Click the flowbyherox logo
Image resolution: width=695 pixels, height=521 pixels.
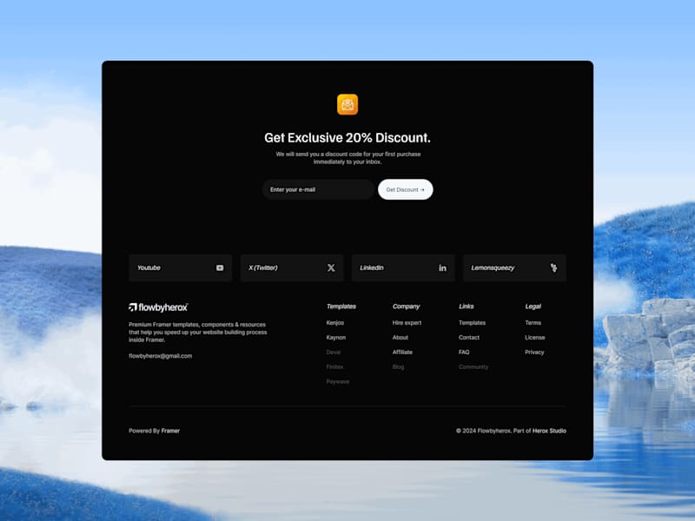[158, 307]
